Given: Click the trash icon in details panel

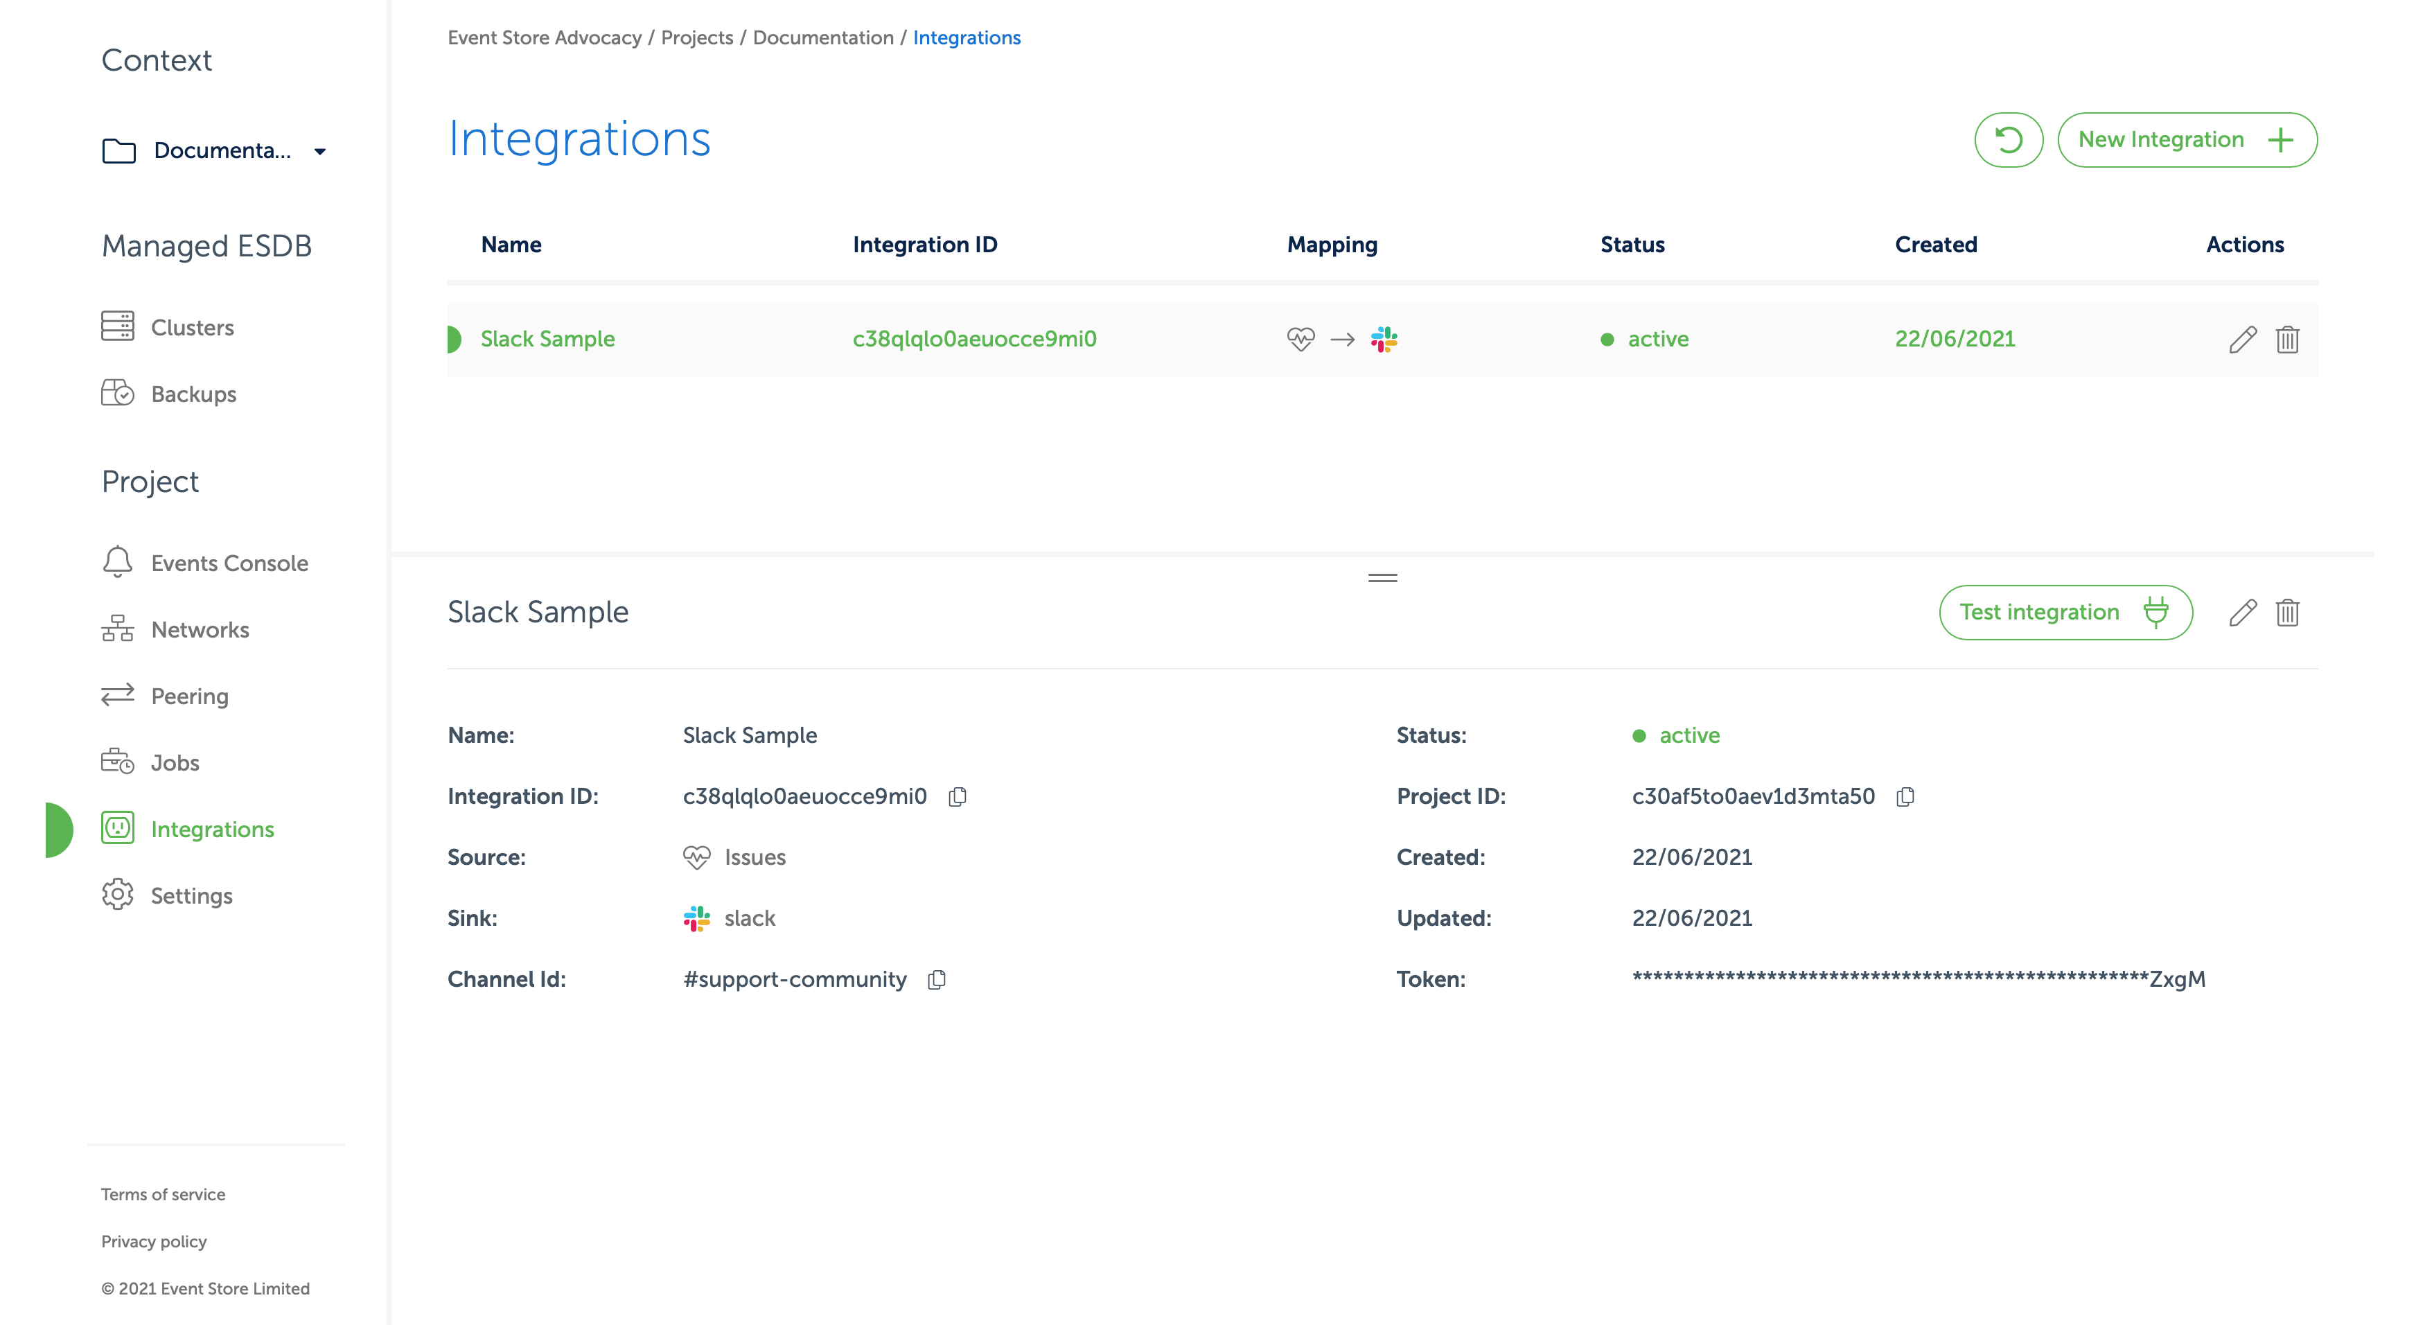Looking at the screenshot, I should [2288, 613].
